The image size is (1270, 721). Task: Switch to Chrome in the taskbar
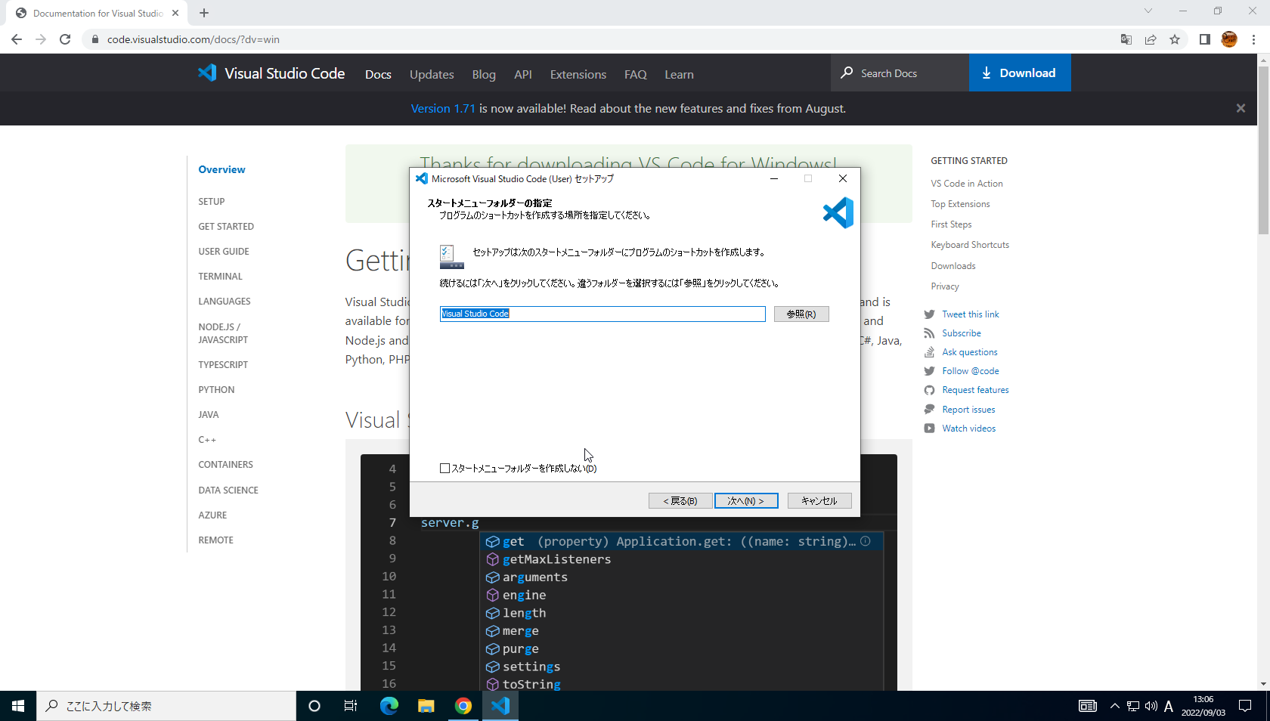click(x=463, y=706)
